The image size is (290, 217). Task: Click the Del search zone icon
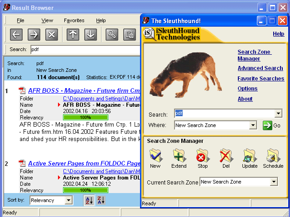pos(226,158)
